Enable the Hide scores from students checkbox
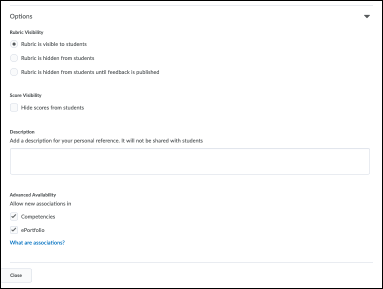Viewport: 383px width, 289px height. pos(14,107)
